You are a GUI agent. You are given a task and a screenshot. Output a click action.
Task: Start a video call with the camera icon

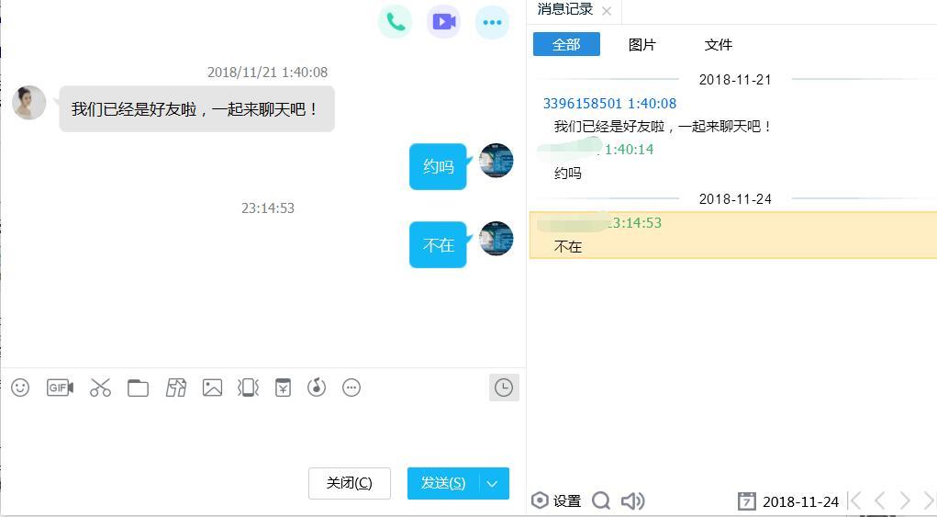pos(443,22)
